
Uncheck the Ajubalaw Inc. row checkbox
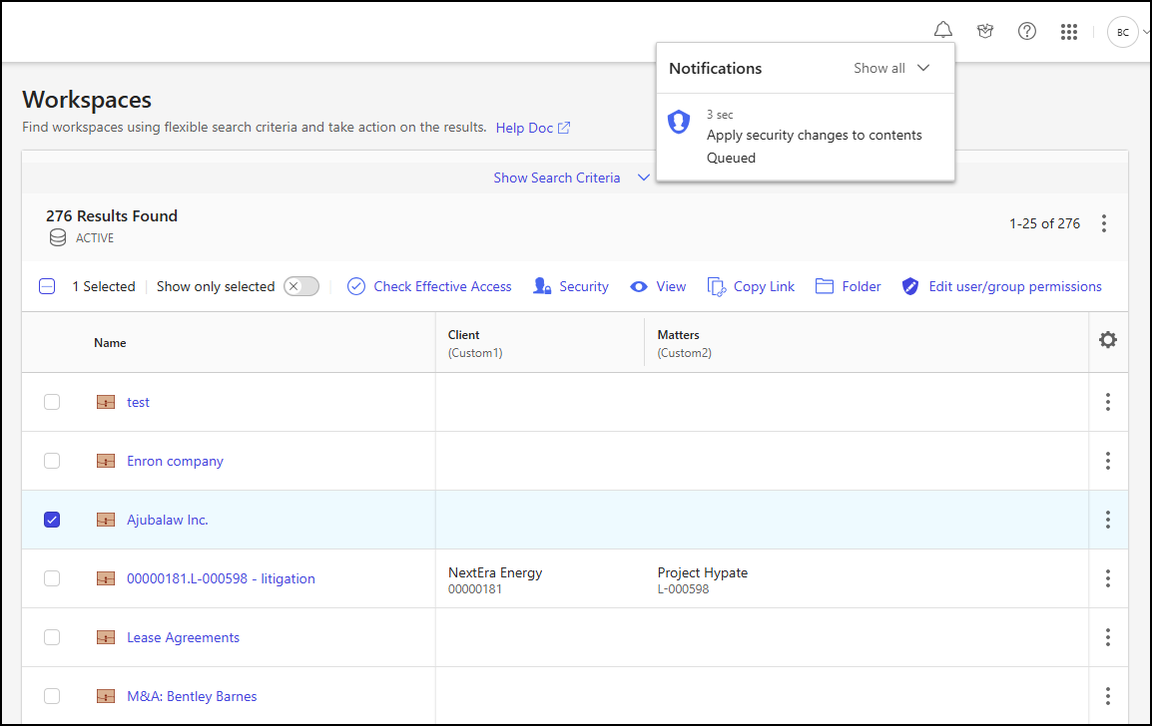(51, 519)
